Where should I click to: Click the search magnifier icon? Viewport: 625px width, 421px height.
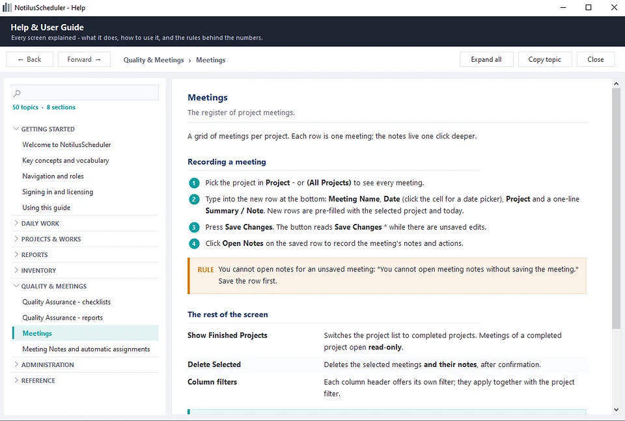[17, 93]
